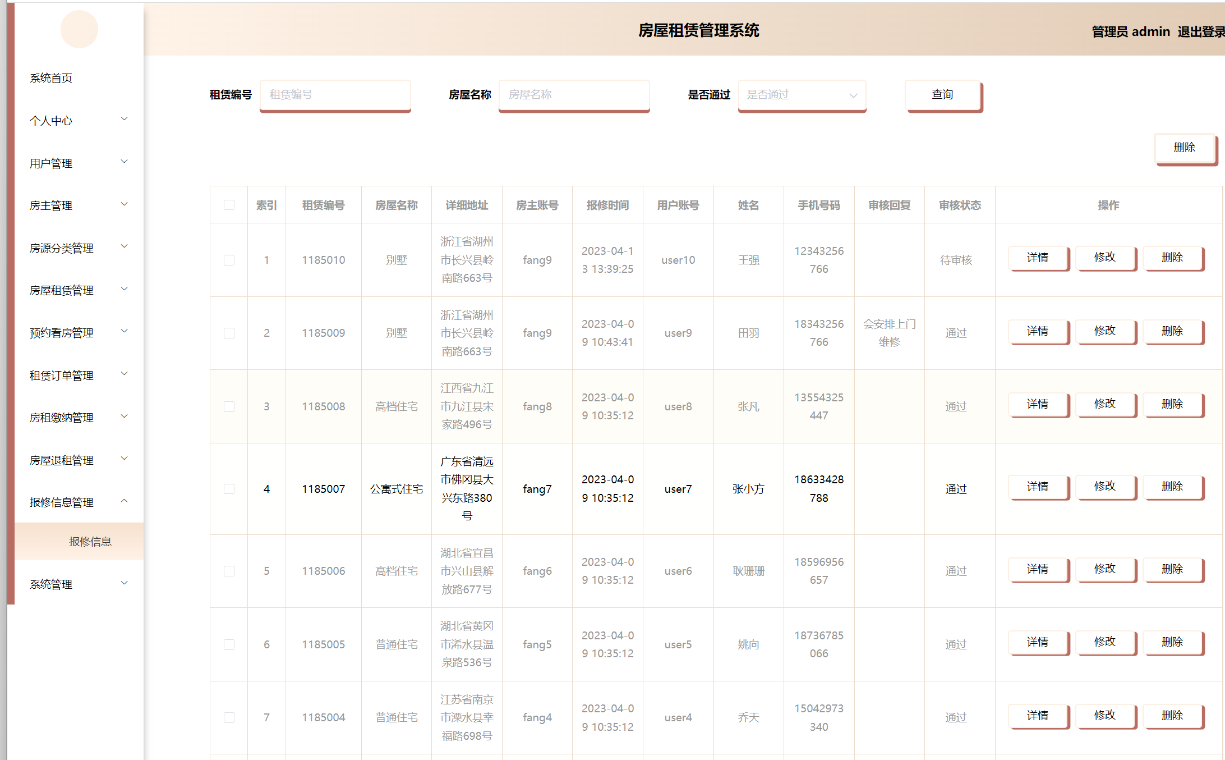This screenshot has height=760, width=1225.
Task: Select the 报修信息 submenu item
Action: pos(90,542)
